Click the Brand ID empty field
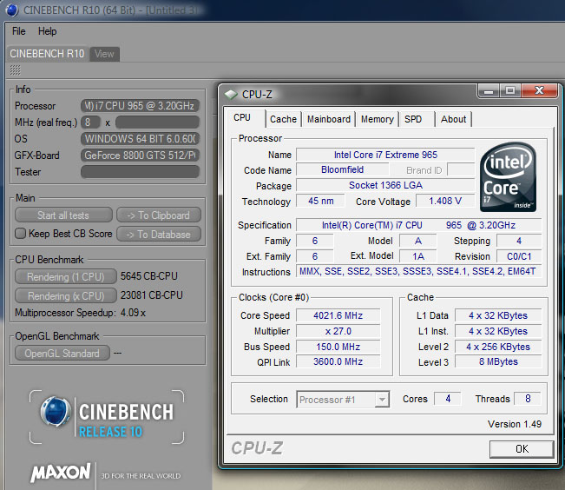 click(x=461, y=169)
